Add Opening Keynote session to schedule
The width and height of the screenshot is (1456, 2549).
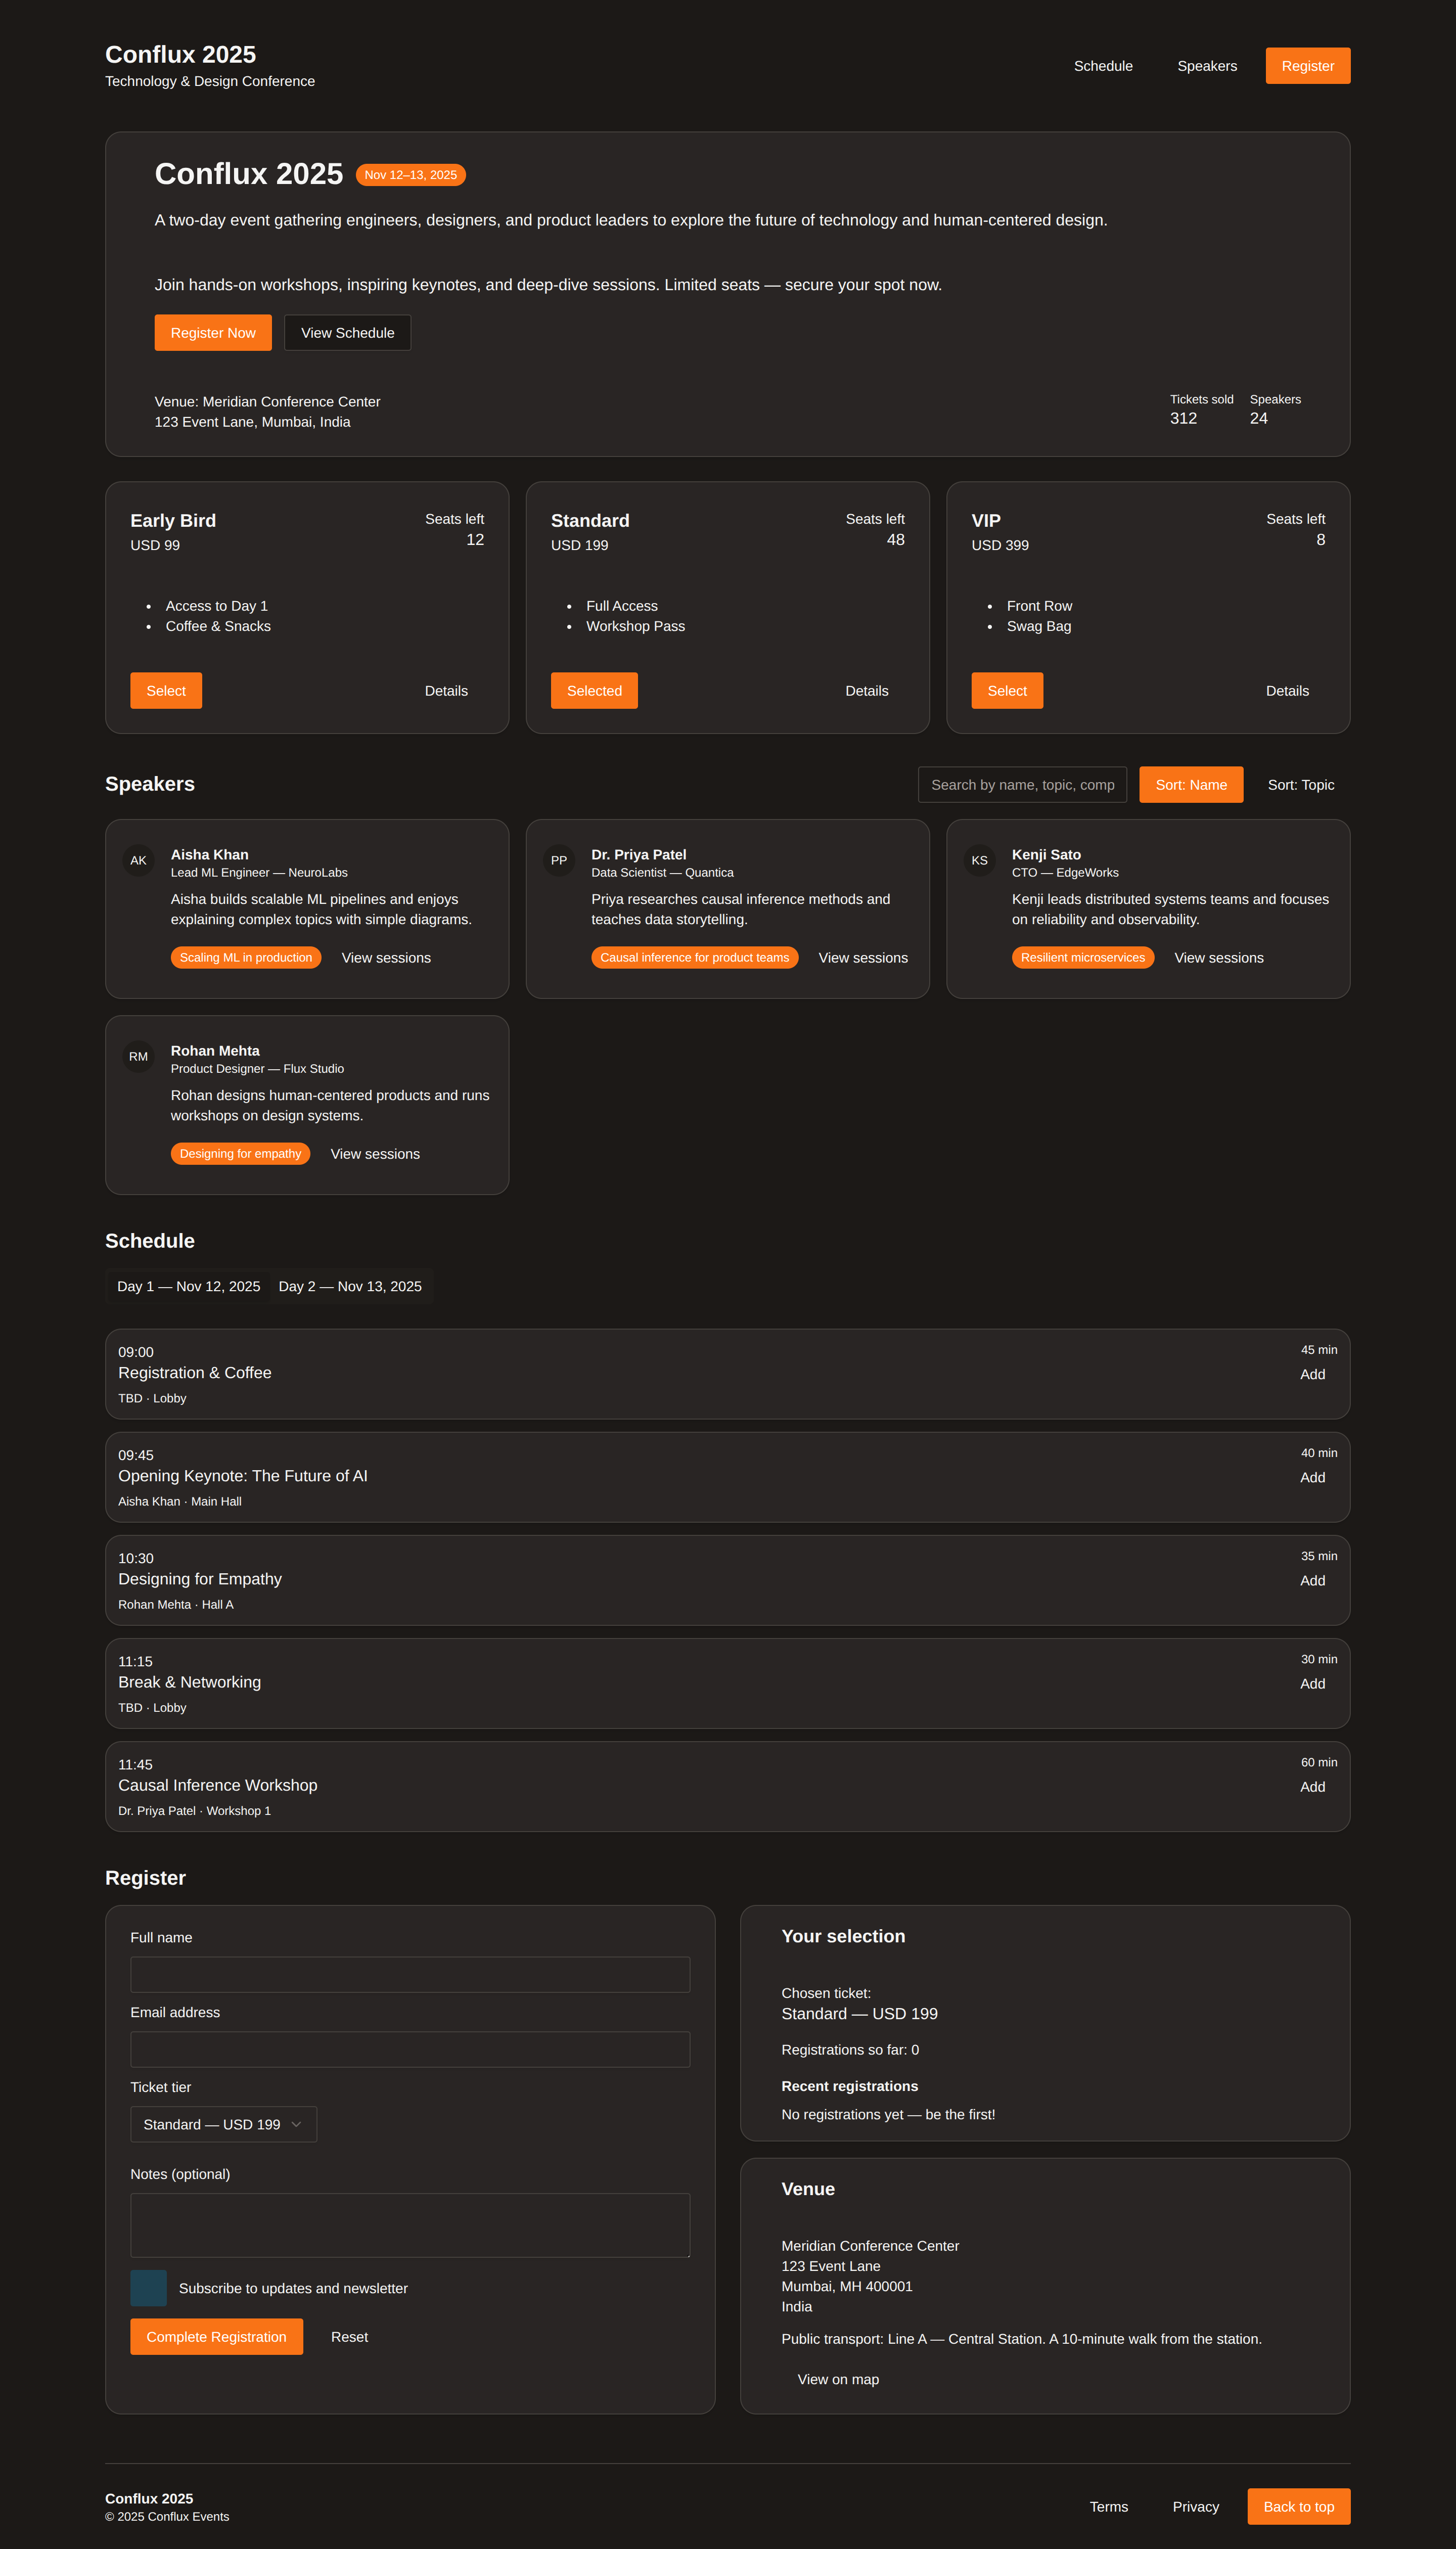pos(1312,1477)
